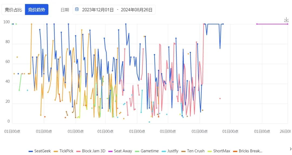Toggle Bricks Break... legend entry
This screenshot has height=155, width=292.
[248, 151]
